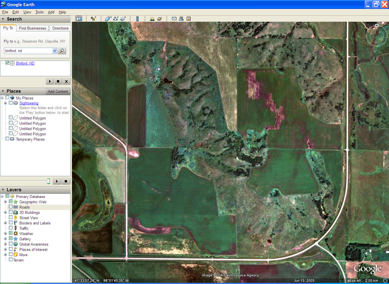
Task: Add a placemark with pushpin tool
Action: point(93,19)
